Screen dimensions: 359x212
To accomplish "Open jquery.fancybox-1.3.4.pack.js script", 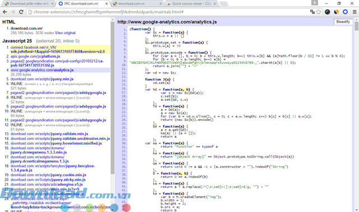I will tap(53, 168).
